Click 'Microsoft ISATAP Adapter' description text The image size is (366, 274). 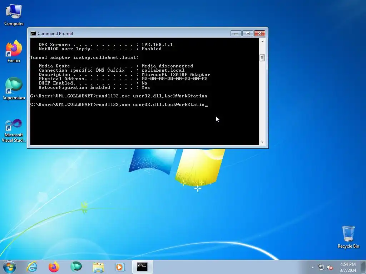(176, 75)
